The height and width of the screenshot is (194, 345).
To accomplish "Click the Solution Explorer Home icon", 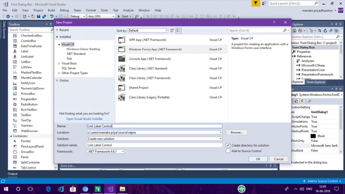I will pyautogui.click(x=295, y=31).
